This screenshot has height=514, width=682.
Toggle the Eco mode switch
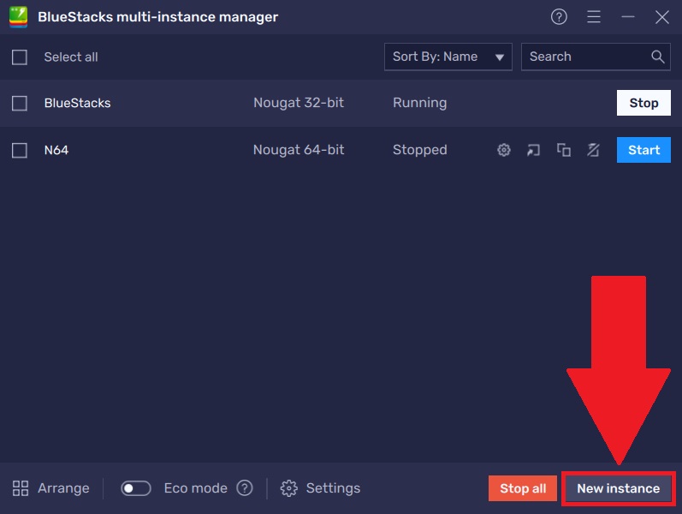136,488
